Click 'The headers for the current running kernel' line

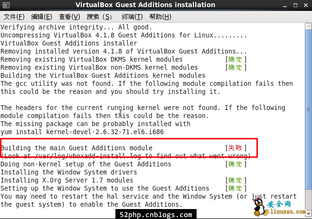143,108
